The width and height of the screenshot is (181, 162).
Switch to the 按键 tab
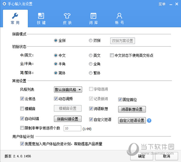pos(41,19)
